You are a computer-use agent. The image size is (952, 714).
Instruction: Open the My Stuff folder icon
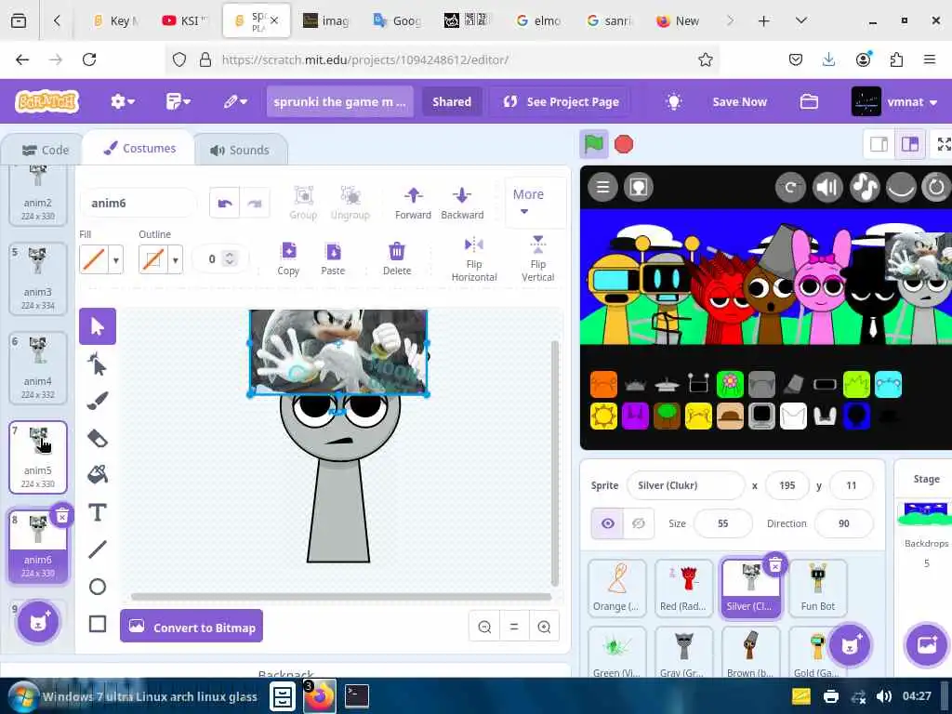pyautogui.click(x=809, y=101)
